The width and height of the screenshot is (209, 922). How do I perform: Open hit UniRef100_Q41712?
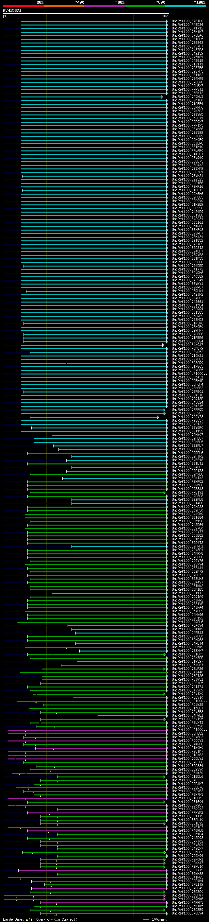[187, 28]
